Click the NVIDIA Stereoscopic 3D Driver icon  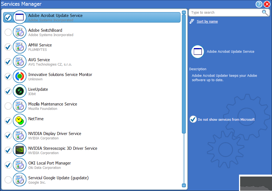[19, 150]
